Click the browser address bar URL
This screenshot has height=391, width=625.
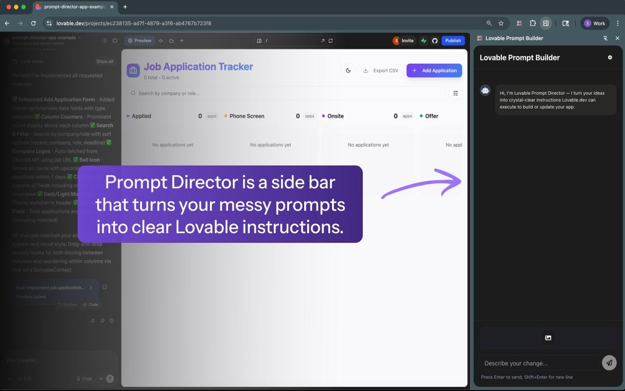[x=134, y=23]
